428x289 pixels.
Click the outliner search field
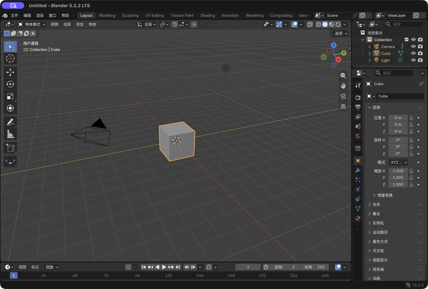(x=404, y=24)
